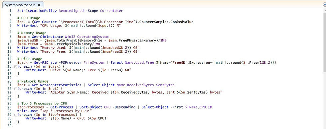Click $topProcesses on line 29
Screen dimensions: 326x129
click(62, 114)
